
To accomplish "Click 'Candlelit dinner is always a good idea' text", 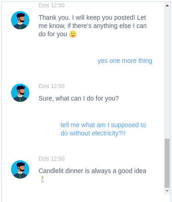I will pyautogui.click(x=92, y=171).
